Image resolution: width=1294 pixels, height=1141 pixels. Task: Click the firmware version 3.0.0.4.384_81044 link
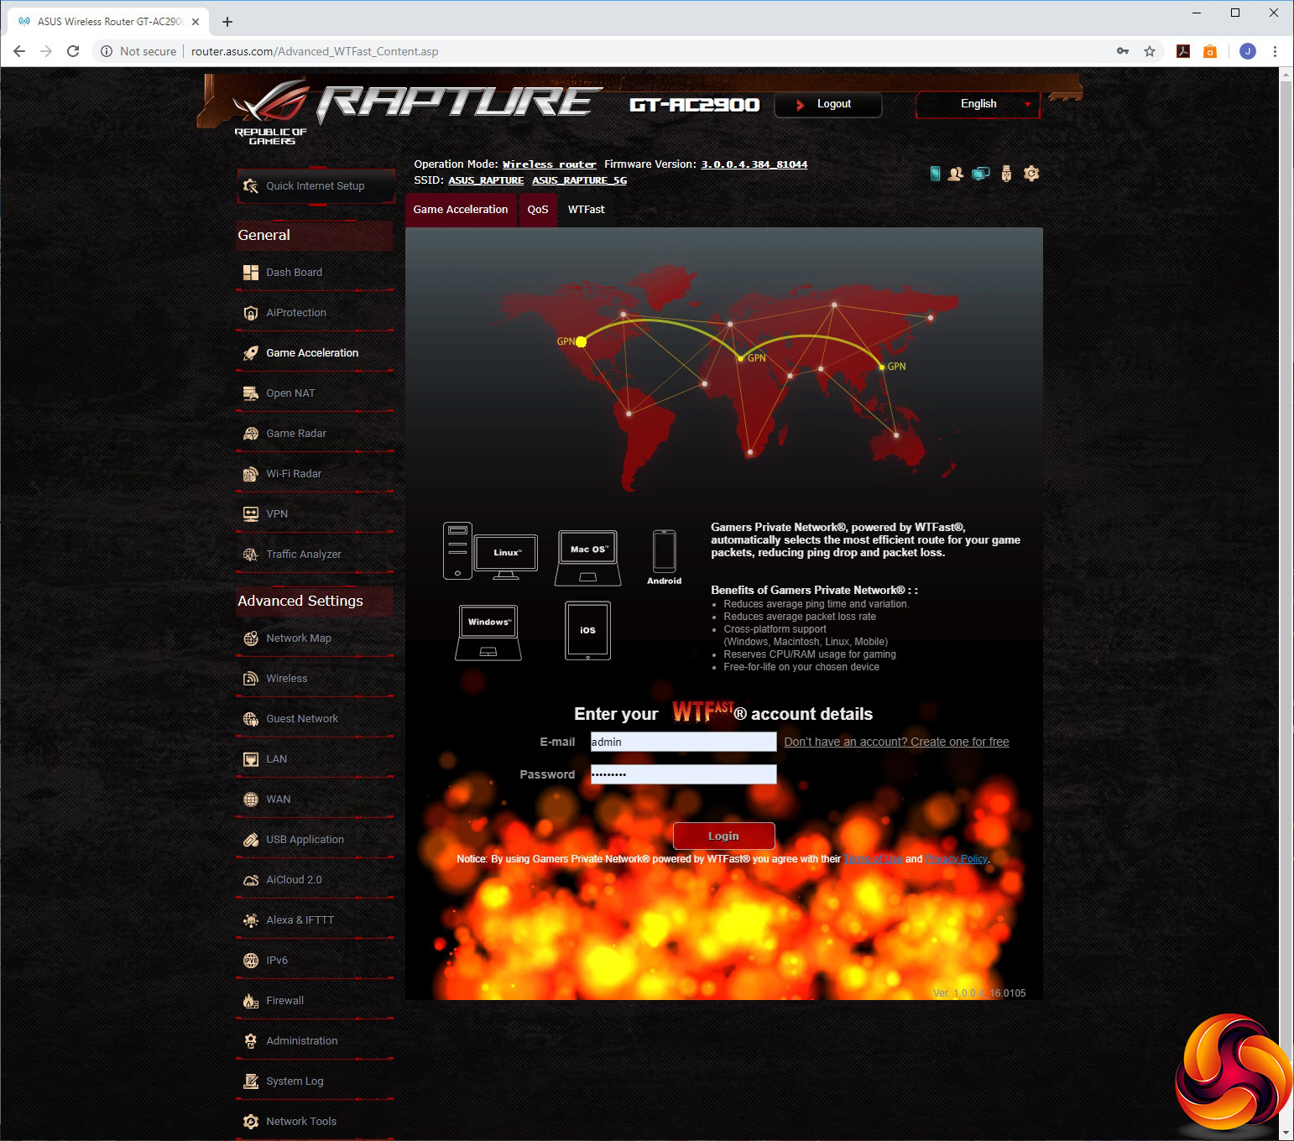[754, 164]
